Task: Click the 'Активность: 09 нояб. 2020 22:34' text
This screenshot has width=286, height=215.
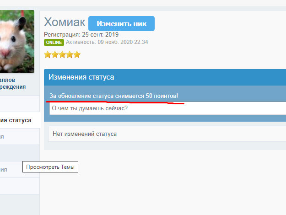Action: tap(107, 42)
